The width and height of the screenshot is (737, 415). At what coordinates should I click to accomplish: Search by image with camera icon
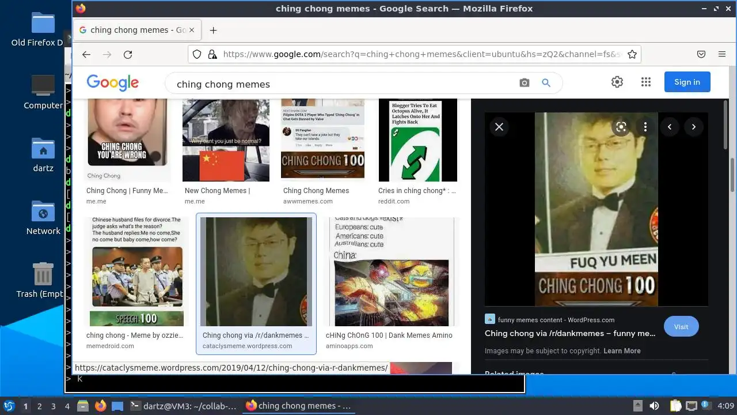(524, 83)
